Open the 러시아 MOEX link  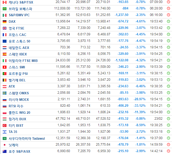point(19,100)
